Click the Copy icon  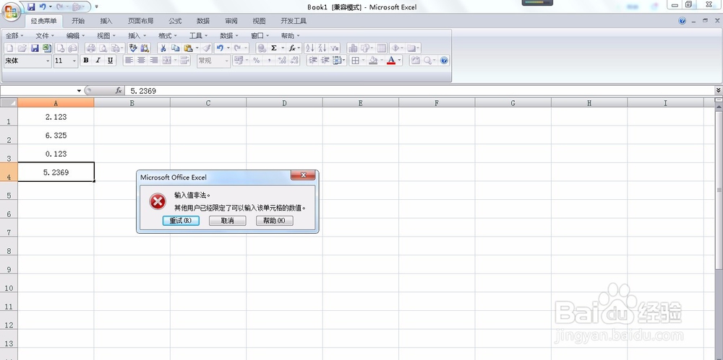175,48
